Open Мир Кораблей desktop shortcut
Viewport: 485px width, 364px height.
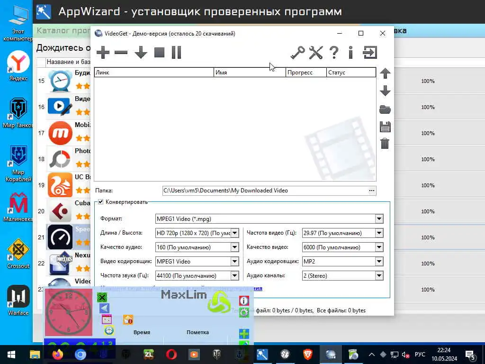(x=18, y=164)
